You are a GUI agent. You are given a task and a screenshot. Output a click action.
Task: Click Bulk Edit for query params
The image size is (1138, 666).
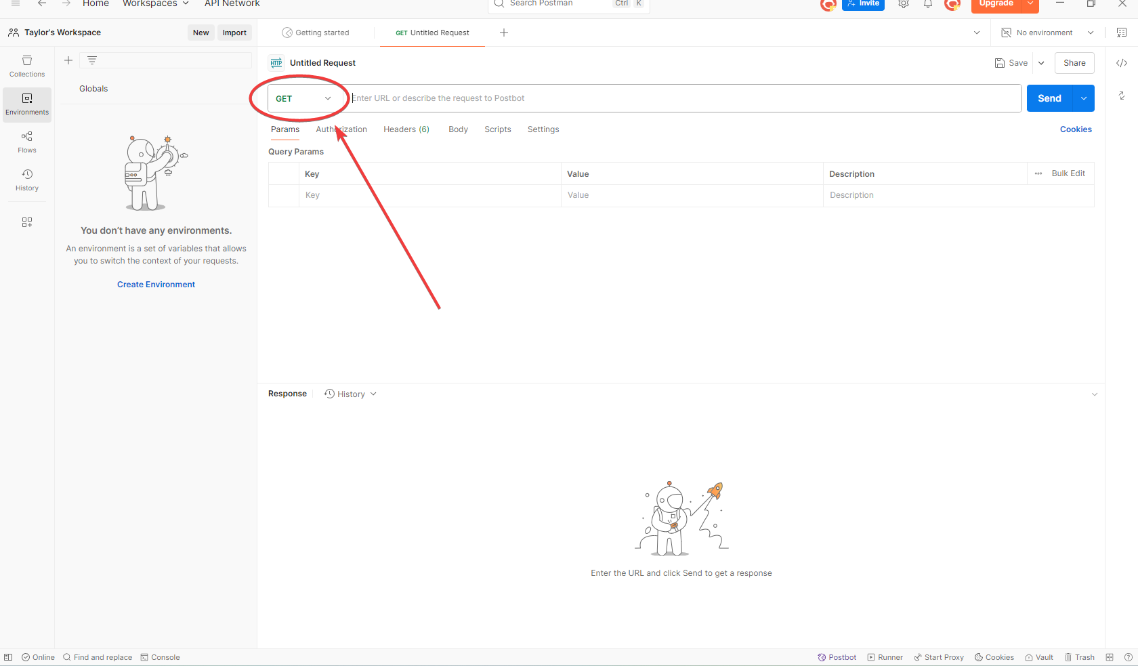coord(1068,173)
